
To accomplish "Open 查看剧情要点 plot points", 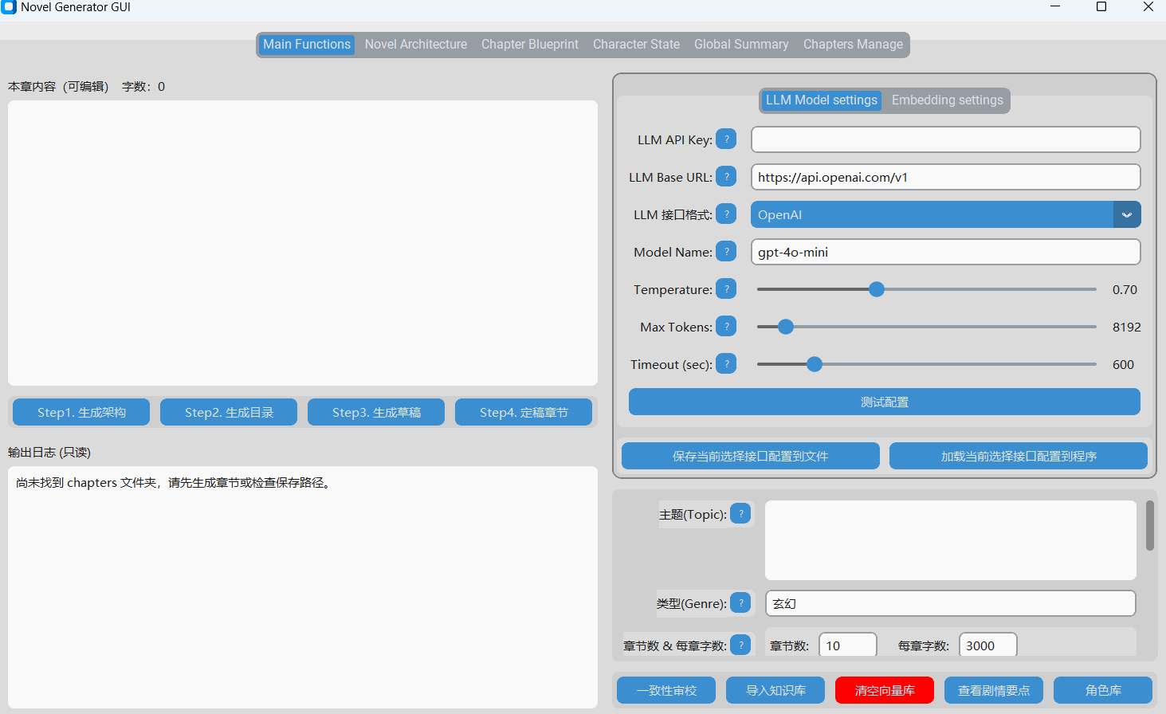I will pyautogui.click(x=994, y=690).
